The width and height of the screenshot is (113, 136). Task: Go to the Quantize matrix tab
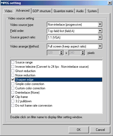[x=63, y=11]
